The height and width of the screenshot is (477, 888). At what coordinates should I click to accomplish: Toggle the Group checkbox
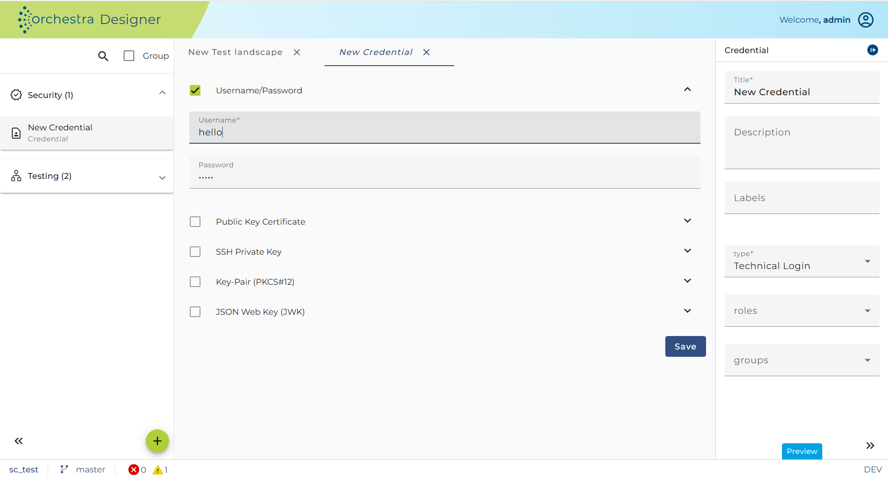129,56
